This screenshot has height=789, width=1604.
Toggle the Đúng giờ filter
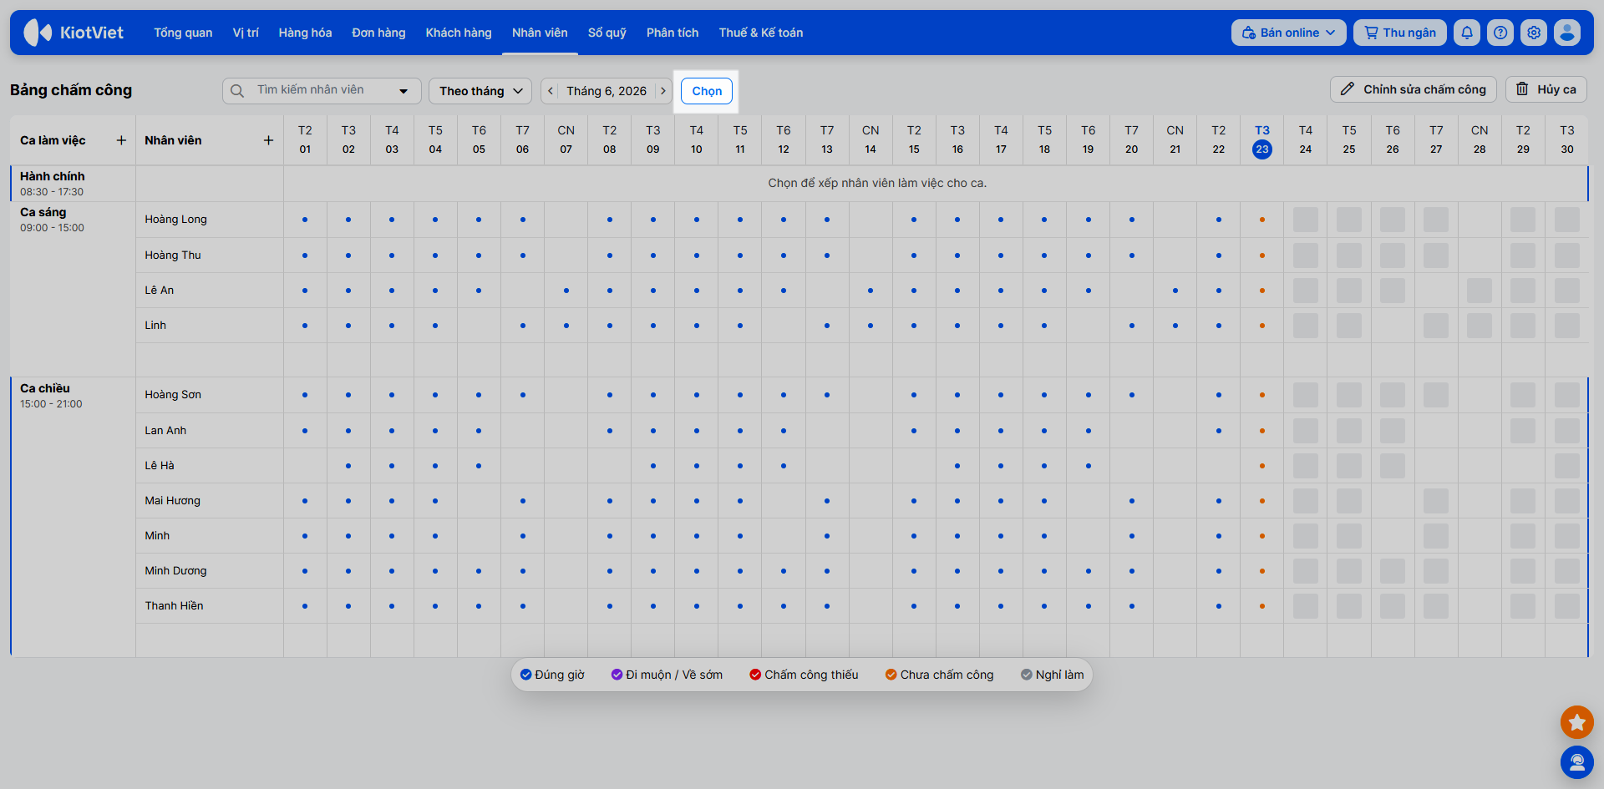pos(552,675)
